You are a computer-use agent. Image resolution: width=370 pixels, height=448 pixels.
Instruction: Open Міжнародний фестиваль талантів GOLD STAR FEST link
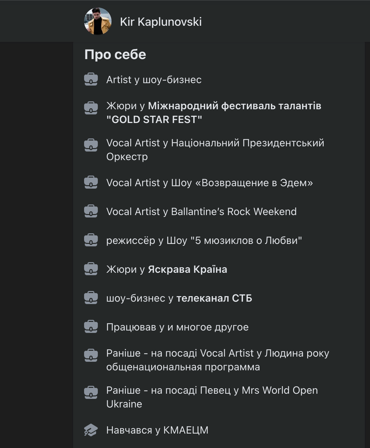point(234,106)
